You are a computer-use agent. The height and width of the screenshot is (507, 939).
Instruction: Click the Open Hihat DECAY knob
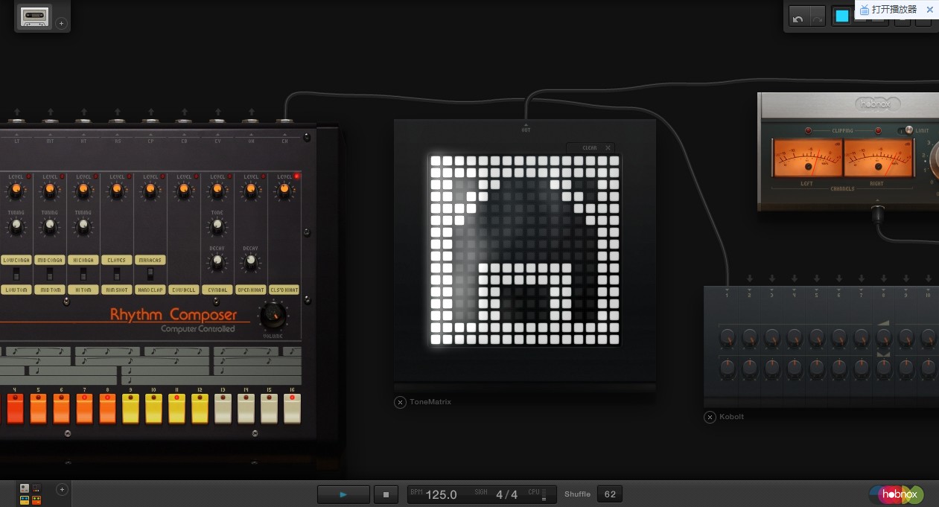point(250,261)
